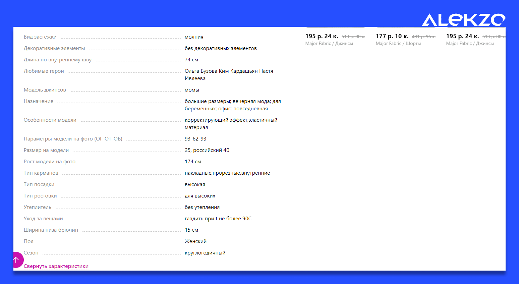Image resolution: width=519 pixels, height=284 pixels.
Task: Click the без декоративных элементов value
Action: (221, 48)
